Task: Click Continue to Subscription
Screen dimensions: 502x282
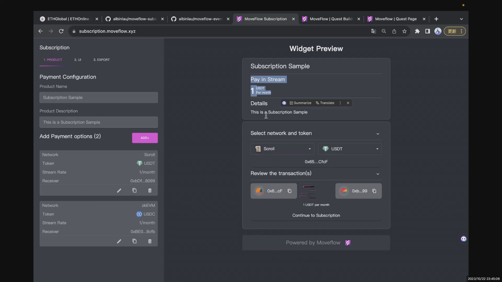Action: (x=316, y=215)
